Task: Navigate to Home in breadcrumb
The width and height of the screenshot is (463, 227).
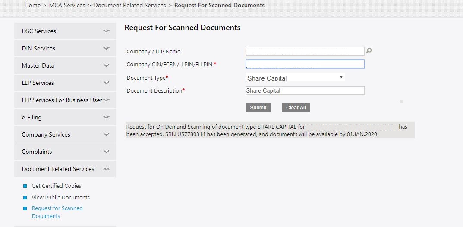Action: (x=32, y=6)
